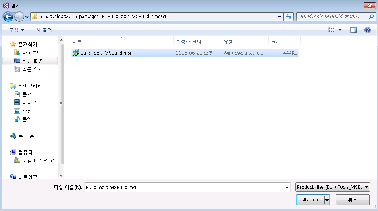Sort by the 유형 column header

[228, 42]
